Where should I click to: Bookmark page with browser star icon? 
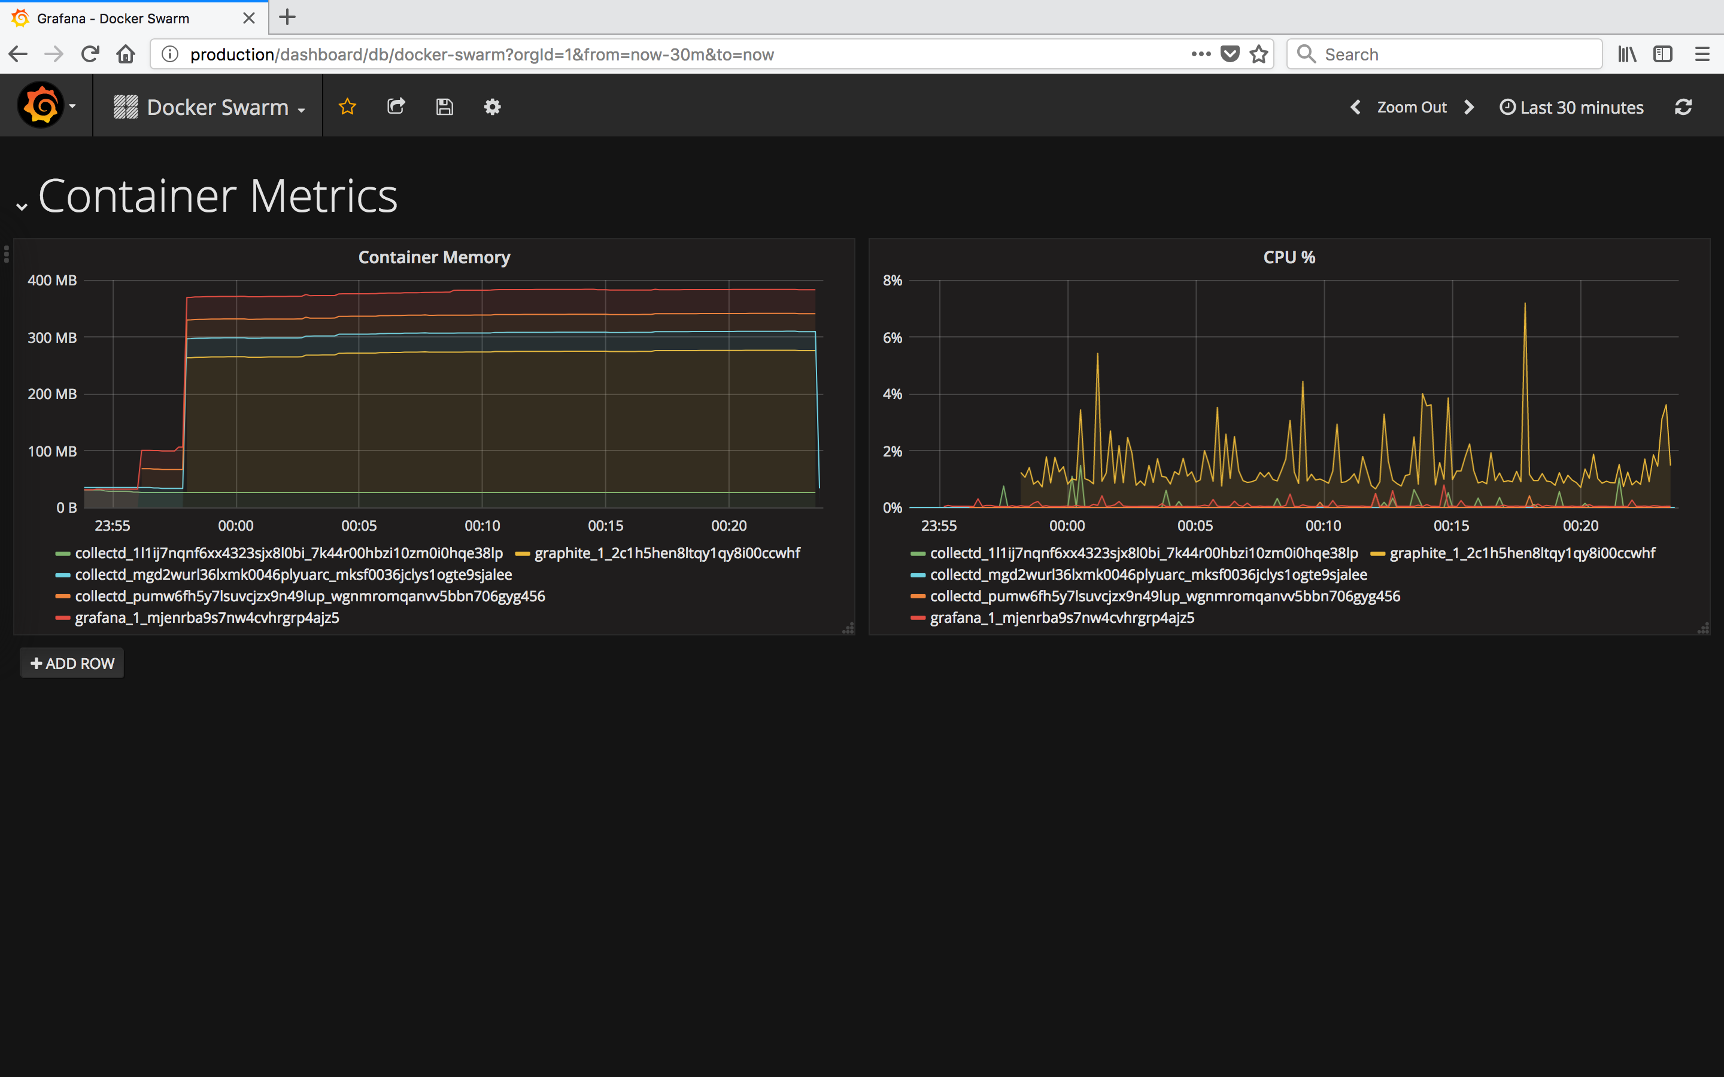pyautogui.click(x=1259, y=54)
